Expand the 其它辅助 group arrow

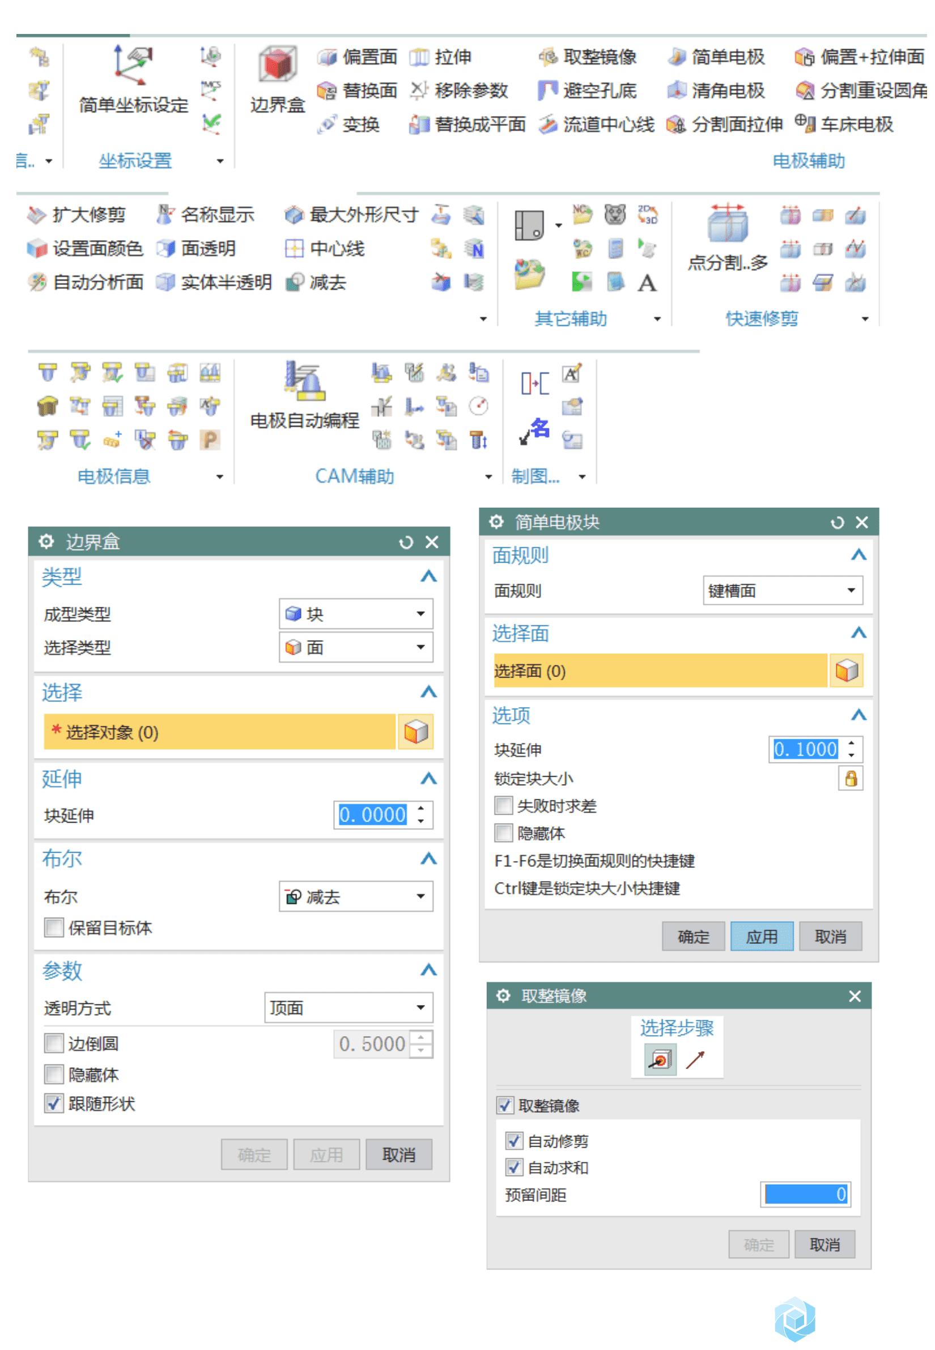coord(657,318)
